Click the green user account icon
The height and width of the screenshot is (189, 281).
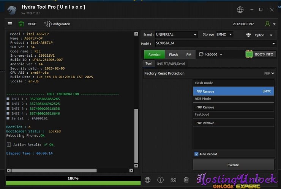267,24
